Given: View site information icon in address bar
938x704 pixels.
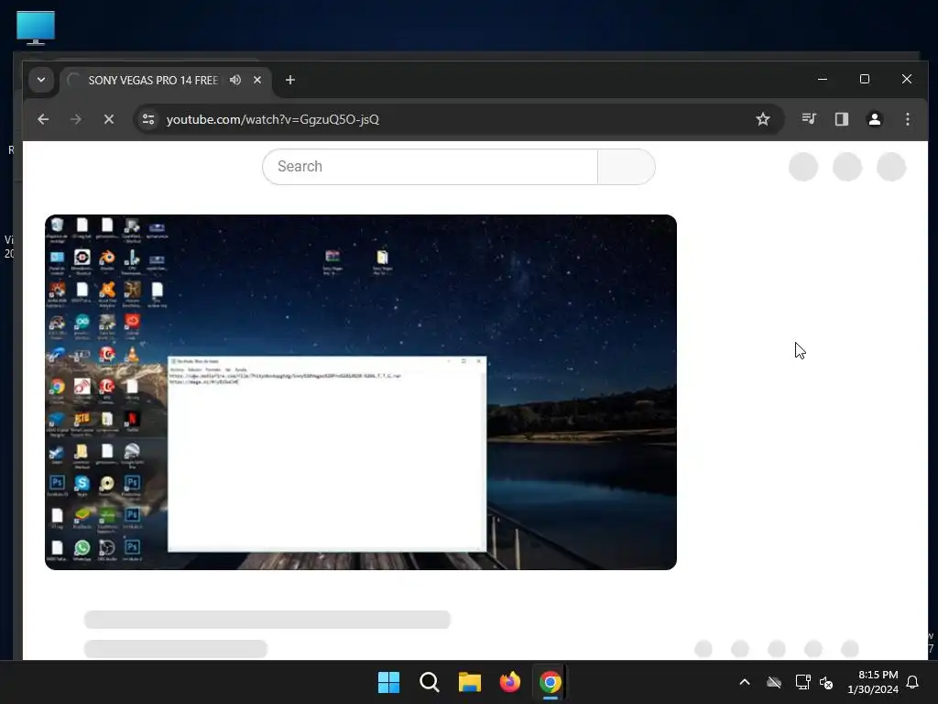Looking at the screenshot, I should (148, 119).
